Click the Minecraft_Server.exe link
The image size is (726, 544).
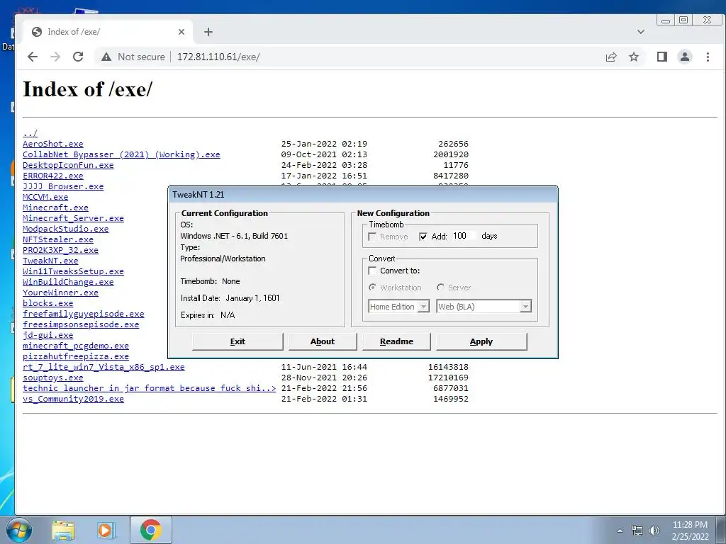click(73, 218)
